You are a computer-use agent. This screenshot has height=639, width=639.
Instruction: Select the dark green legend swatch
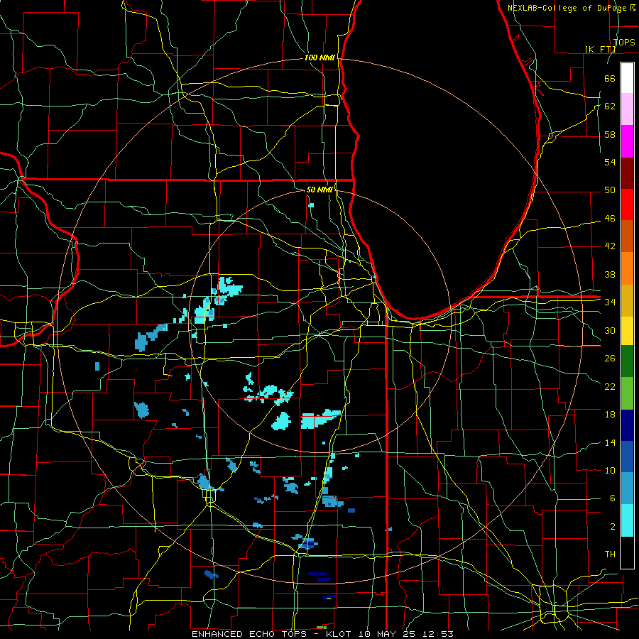click(627, 361)
